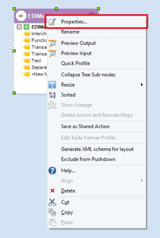The height and width of the screenshot is (238, 160).
Task: Collapse the EDIMessage root tree node
Action: tap(19, 27)
